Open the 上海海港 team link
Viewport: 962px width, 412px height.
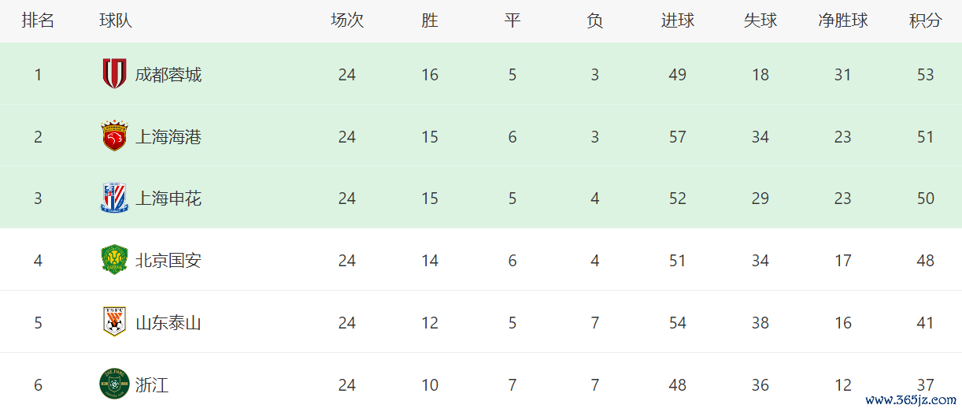(x=168, y=137)
